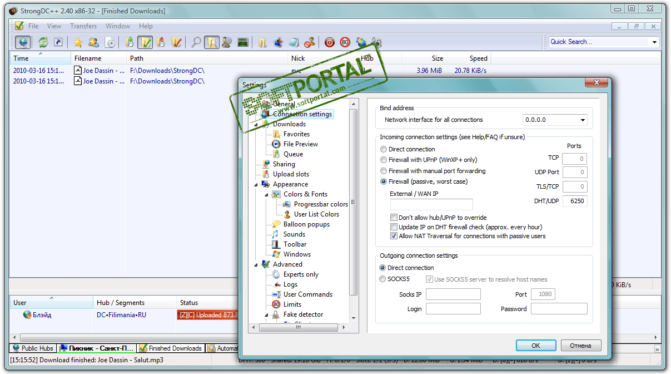The height and width of the screenshot is (374, 671).
Task: Uncheck Allow NAT Traversal for passive users
Action: [394, 236]
